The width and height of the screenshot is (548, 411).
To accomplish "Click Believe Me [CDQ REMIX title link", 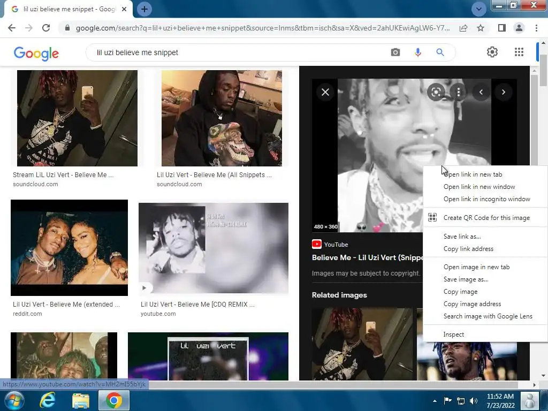I will 198,305.
